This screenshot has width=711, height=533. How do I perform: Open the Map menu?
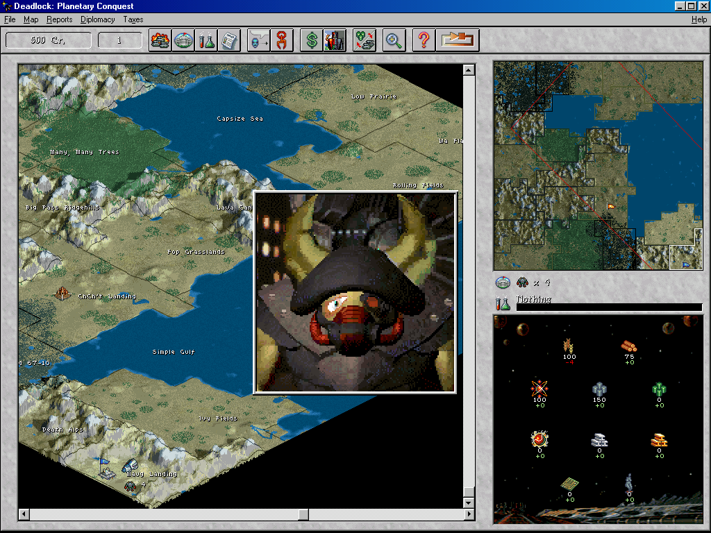point(31,19)
